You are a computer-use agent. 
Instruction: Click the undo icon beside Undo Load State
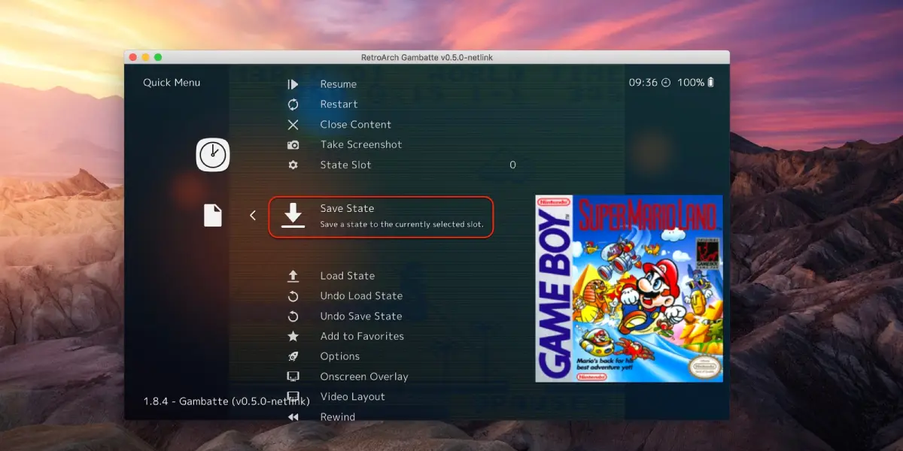coord(293,296)
